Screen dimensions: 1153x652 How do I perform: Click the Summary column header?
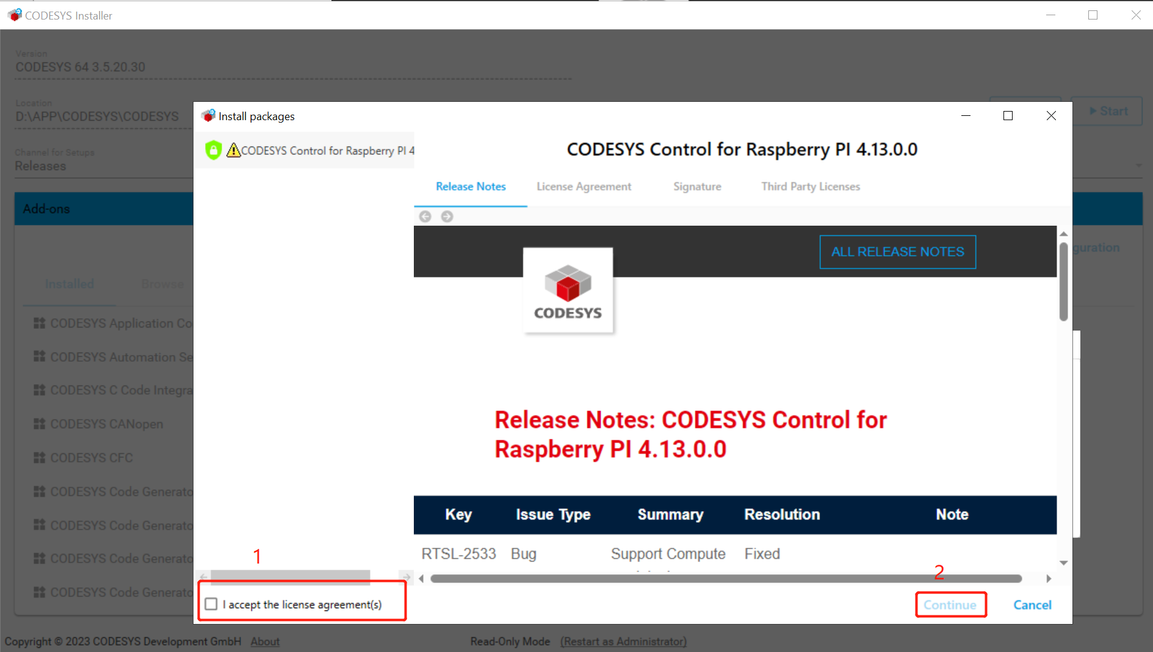670,514
